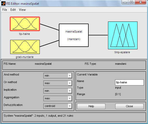Open the View menu
The image size is (148, 124).
tap(22, 10)
